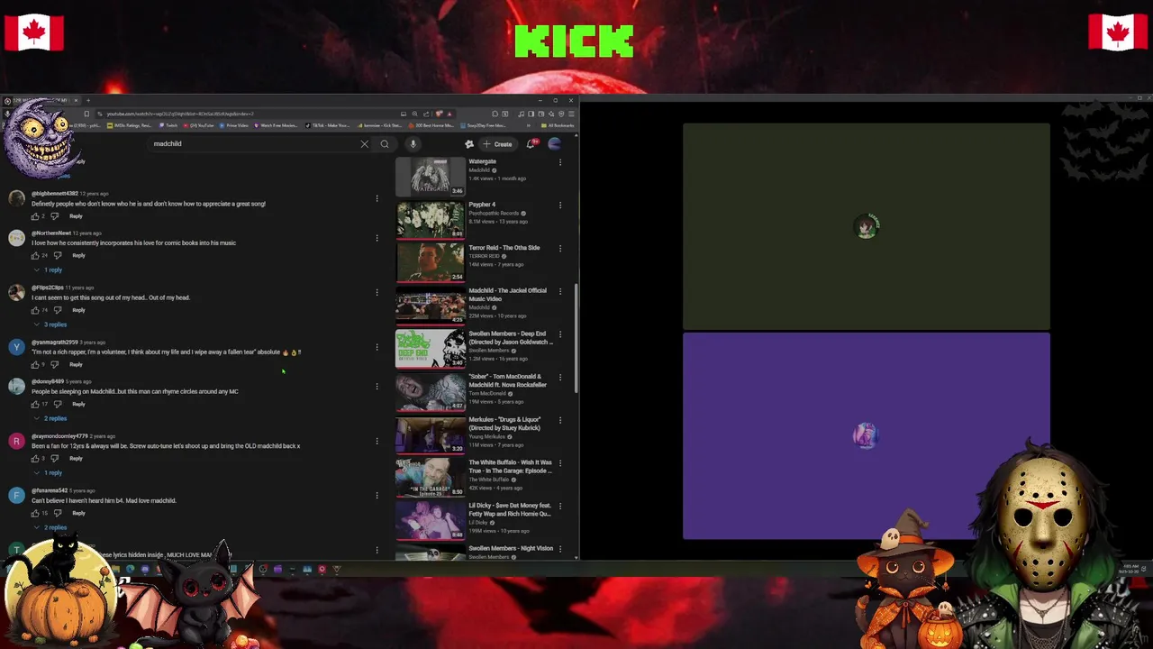Open a new browser tab with plus
Viewport: 1153px width, 649px height.
[x=87, y=100]
